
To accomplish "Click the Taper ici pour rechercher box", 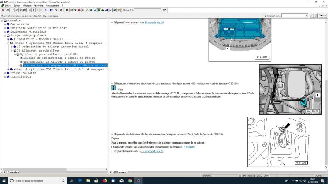I will 38,180.
